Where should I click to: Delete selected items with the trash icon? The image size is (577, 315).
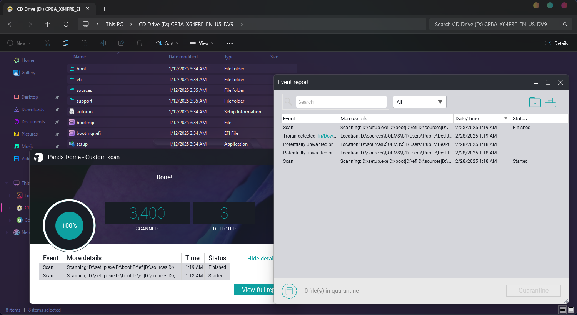140,43
